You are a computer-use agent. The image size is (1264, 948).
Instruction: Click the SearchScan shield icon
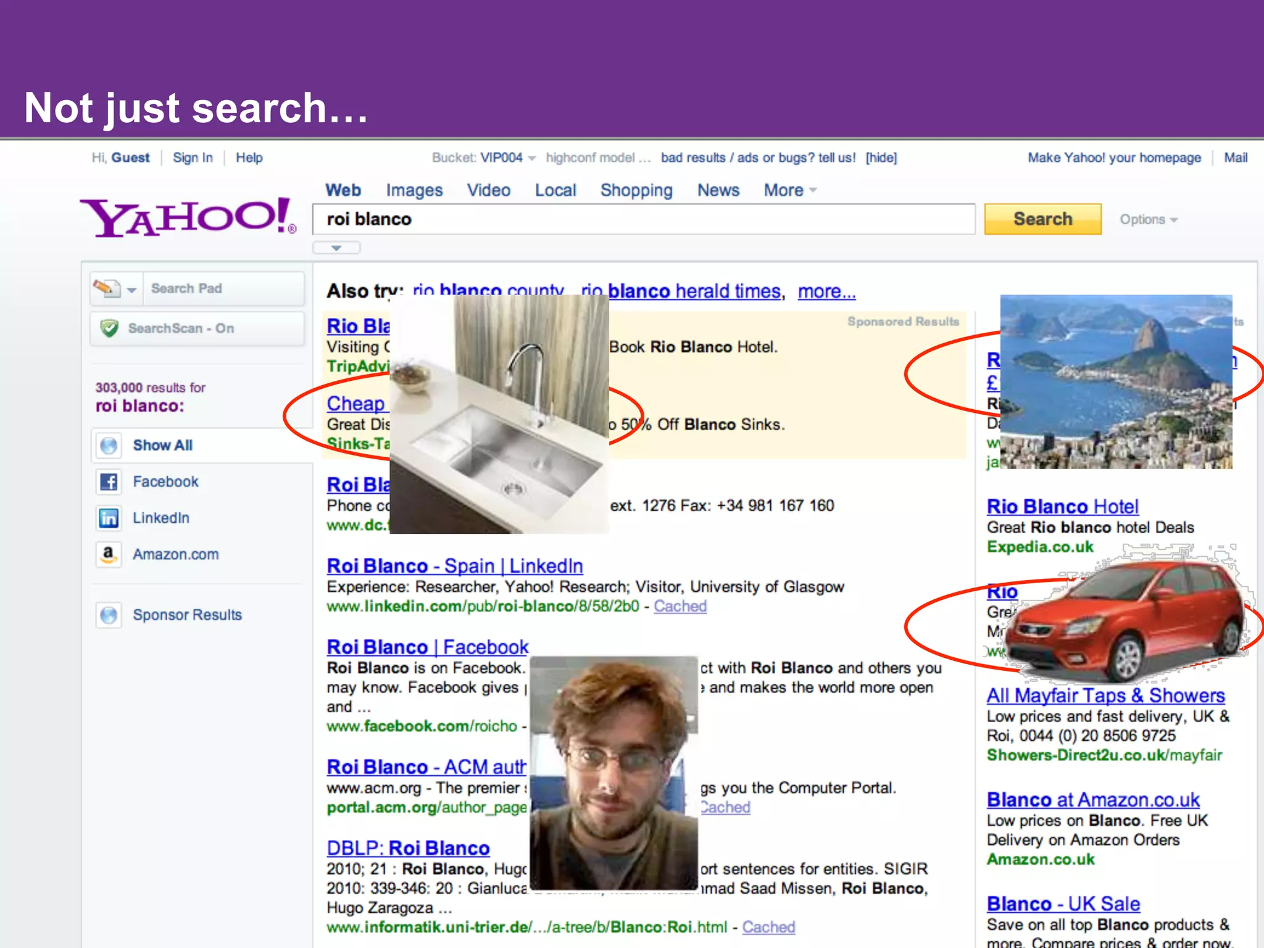pyautogui.click(x=109, y=328)
